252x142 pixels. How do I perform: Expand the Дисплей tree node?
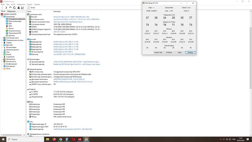tap(2, 45)
